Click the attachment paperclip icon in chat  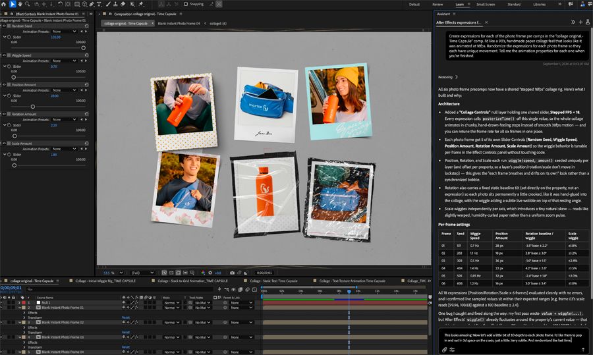(x=445, y=350)
